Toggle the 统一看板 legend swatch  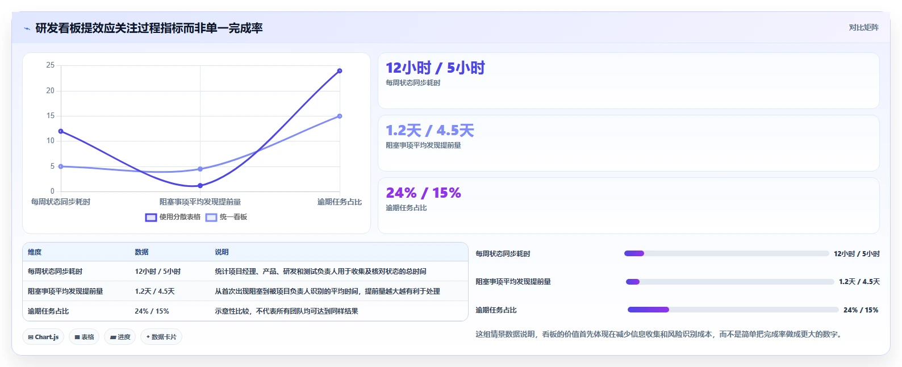pos(211,218)
